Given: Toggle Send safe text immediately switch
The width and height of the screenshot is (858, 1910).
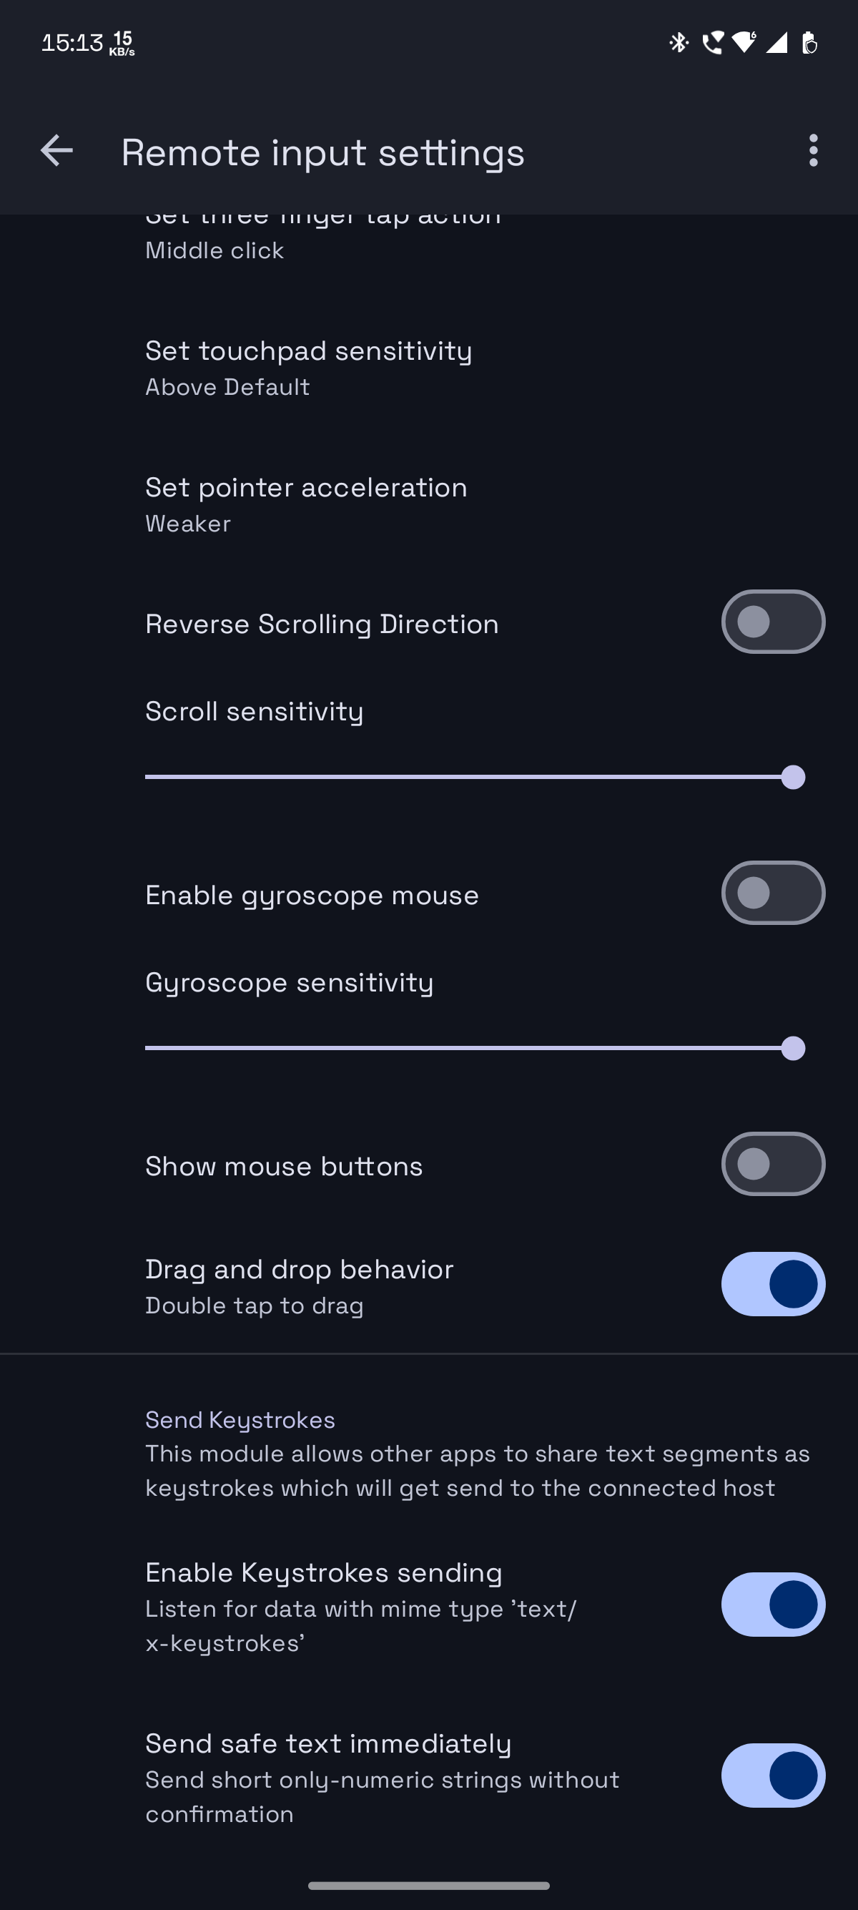Looking at the screenshot, I should pyautogui.click(x=773, y=1776).
